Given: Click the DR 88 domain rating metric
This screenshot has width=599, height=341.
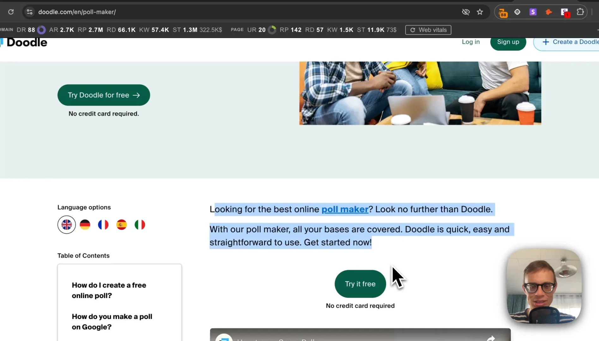Looking at the screenshot, I should tap(31, 30).
